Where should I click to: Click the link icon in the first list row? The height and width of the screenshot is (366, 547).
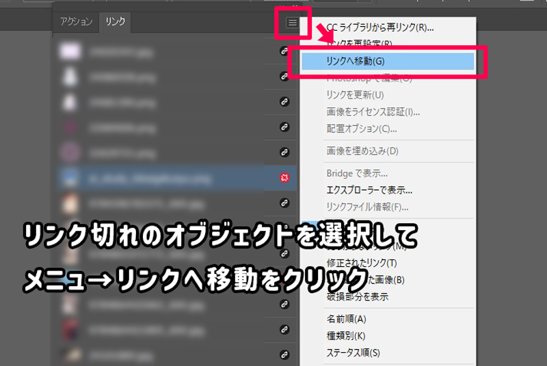pos(284,51)
